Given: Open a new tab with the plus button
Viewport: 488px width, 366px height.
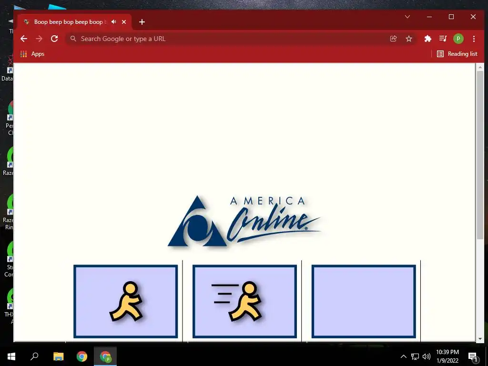Looking at the screenshot, I should point(142,22).
